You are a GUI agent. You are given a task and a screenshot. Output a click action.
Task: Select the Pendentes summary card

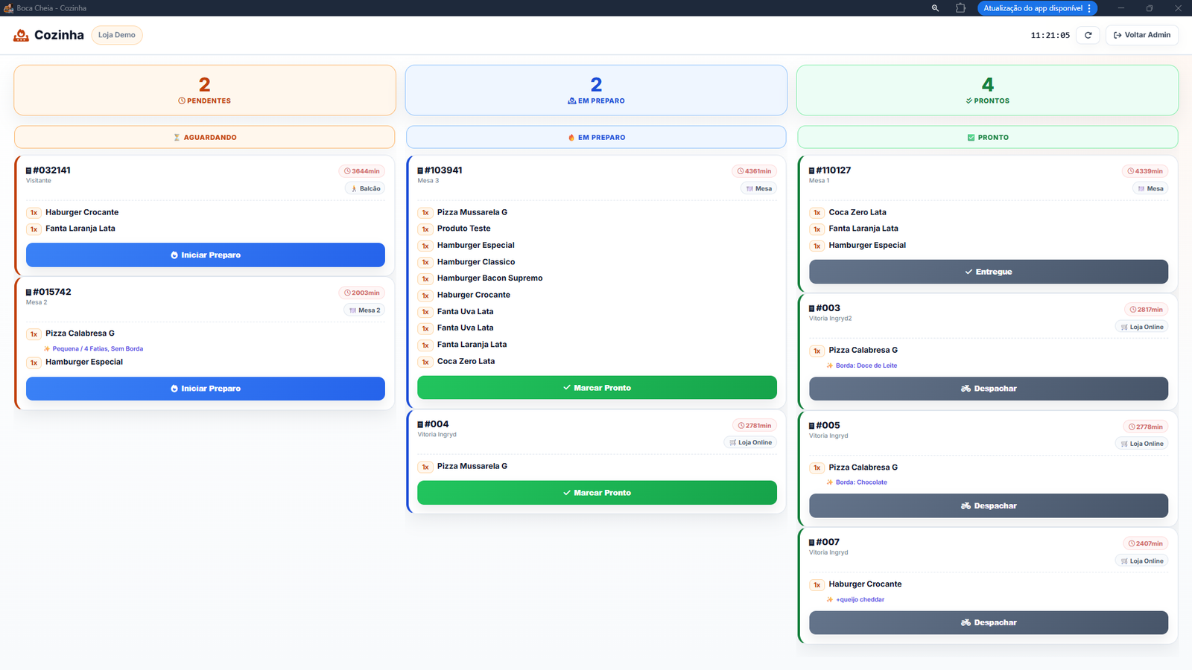[205, 90]
